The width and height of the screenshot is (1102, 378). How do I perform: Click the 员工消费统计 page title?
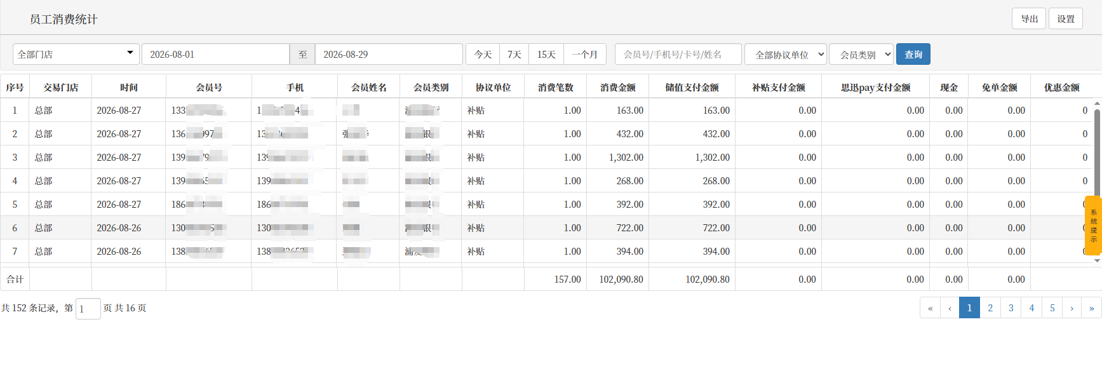click(x=64, y=19)
